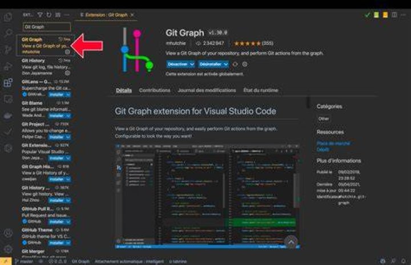
Task: Expand Installer dropdown for GitLens extension
Action: 68,95
